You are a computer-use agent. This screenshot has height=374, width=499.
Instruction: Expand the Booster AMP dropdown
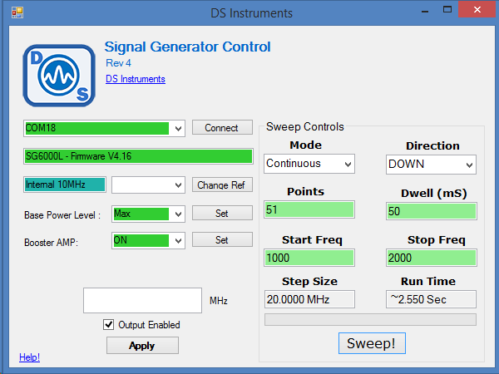tap(177, 241)
